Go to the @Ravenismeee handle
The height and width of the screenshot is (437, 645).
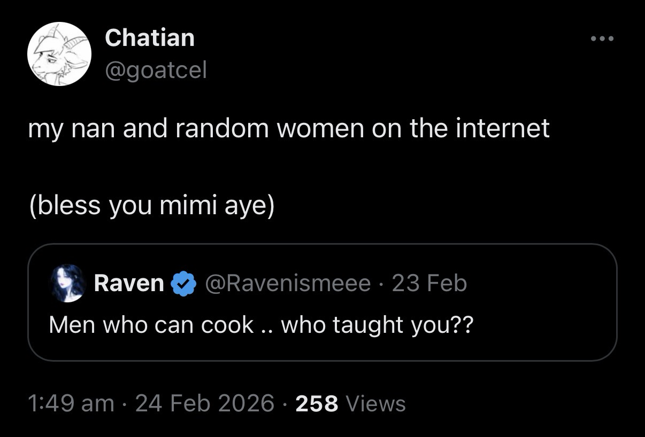pyautogui.click(x=288, y=283)
